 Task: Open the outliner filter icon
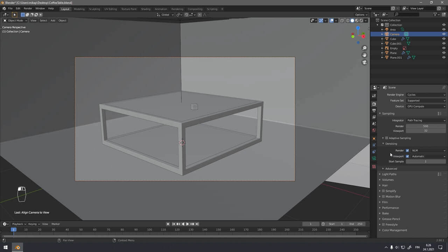435,14
